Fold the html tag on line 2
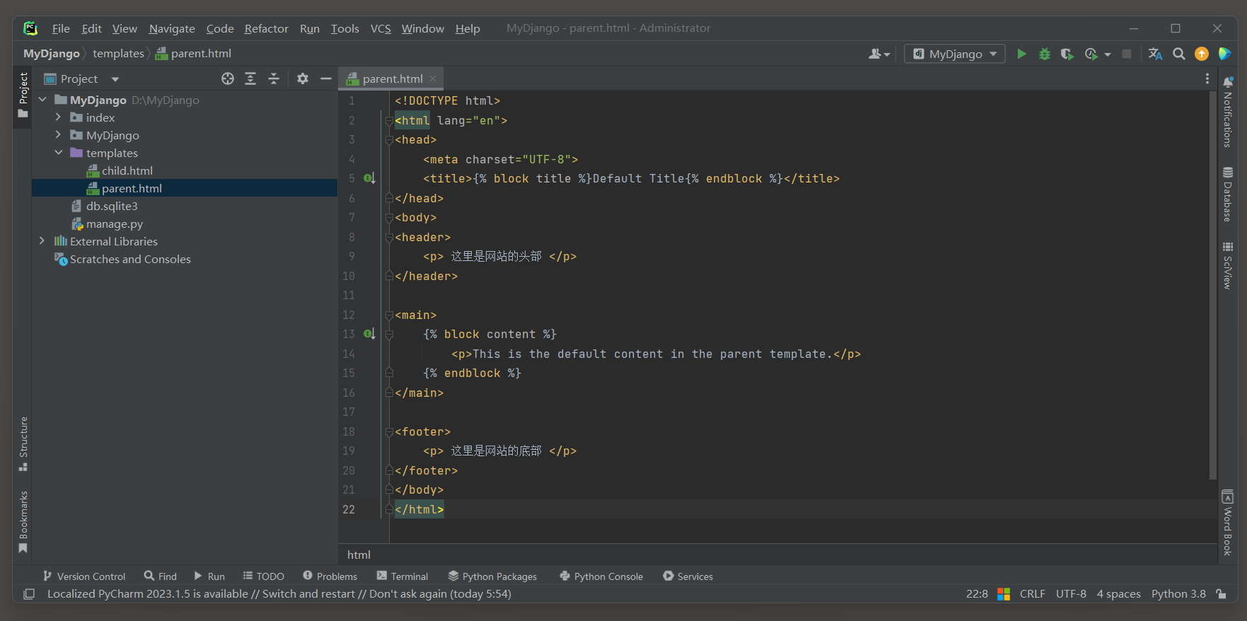This screenshot has width=1247, height=621. pyautogui.click(x=389, y=120)
